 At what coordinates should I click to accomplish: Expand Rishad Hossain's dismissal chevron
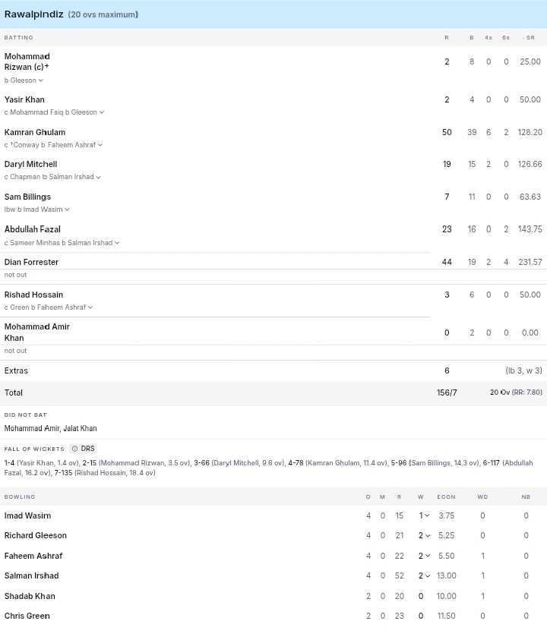click(x=90, y=307)
